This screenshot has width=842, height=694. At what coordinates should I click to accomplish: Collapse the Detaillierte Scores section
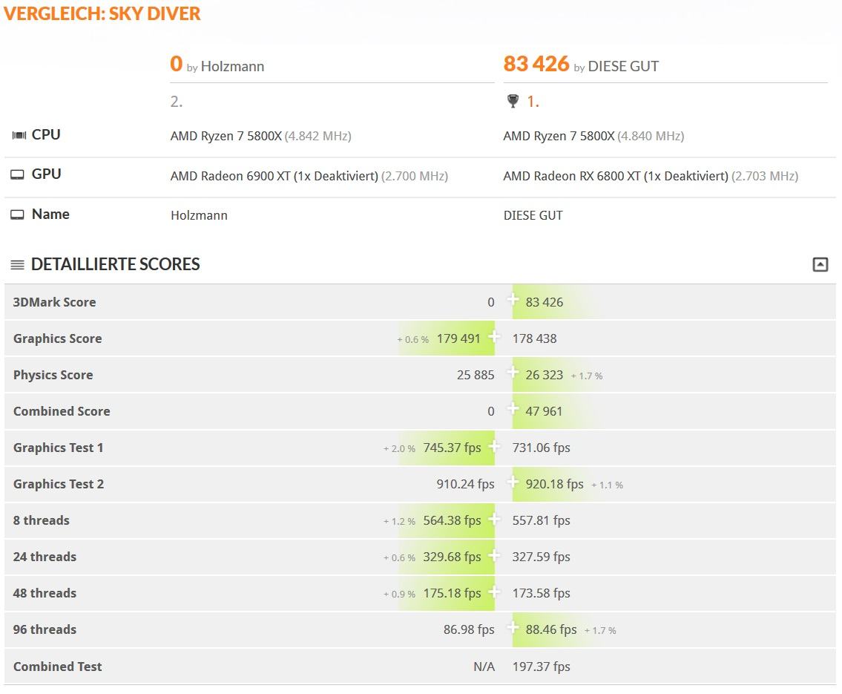click(820, 264)
